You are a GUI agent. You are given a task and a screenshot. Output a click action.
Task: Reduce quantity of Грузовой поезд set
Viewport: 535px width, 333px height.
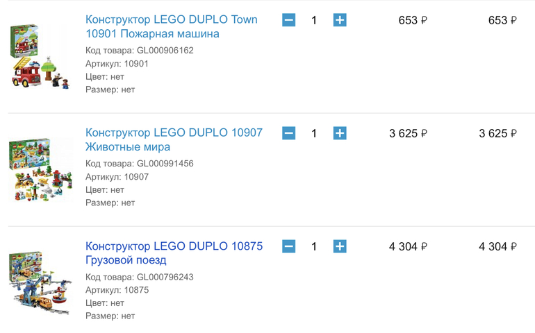[289, 246]
